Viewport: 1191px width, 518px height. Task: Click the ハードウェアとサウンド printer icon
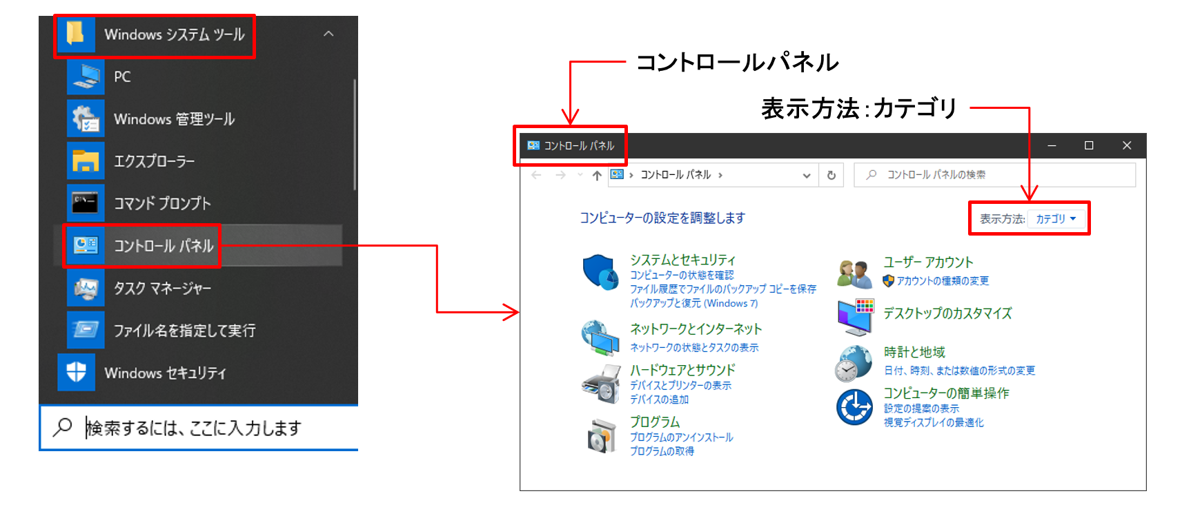(x=602, y=384)
